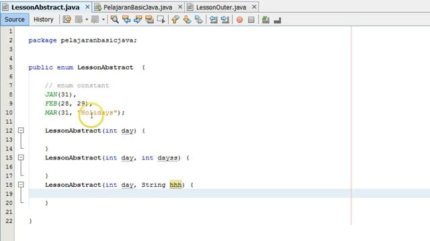Viewport: 430px width, 241px height.
Task: Close the LessonAbstract.java tab
Action: pyautogui.click(x=87, y=7)
